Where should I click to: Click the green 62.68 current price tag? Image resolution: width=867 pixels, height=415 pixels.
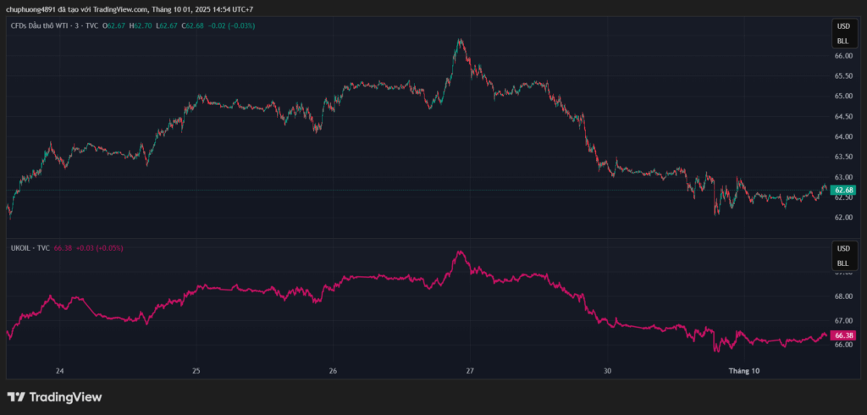click(843, 190)
